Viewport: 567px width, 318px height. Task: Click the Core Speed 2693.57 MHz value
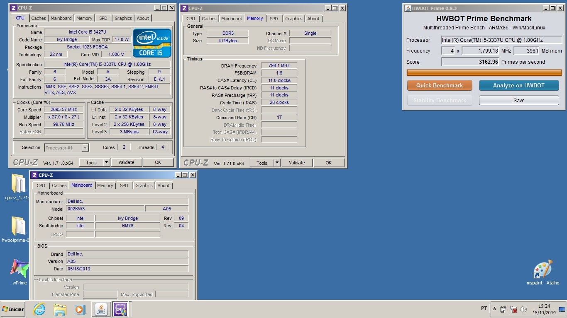click(64, 110)
